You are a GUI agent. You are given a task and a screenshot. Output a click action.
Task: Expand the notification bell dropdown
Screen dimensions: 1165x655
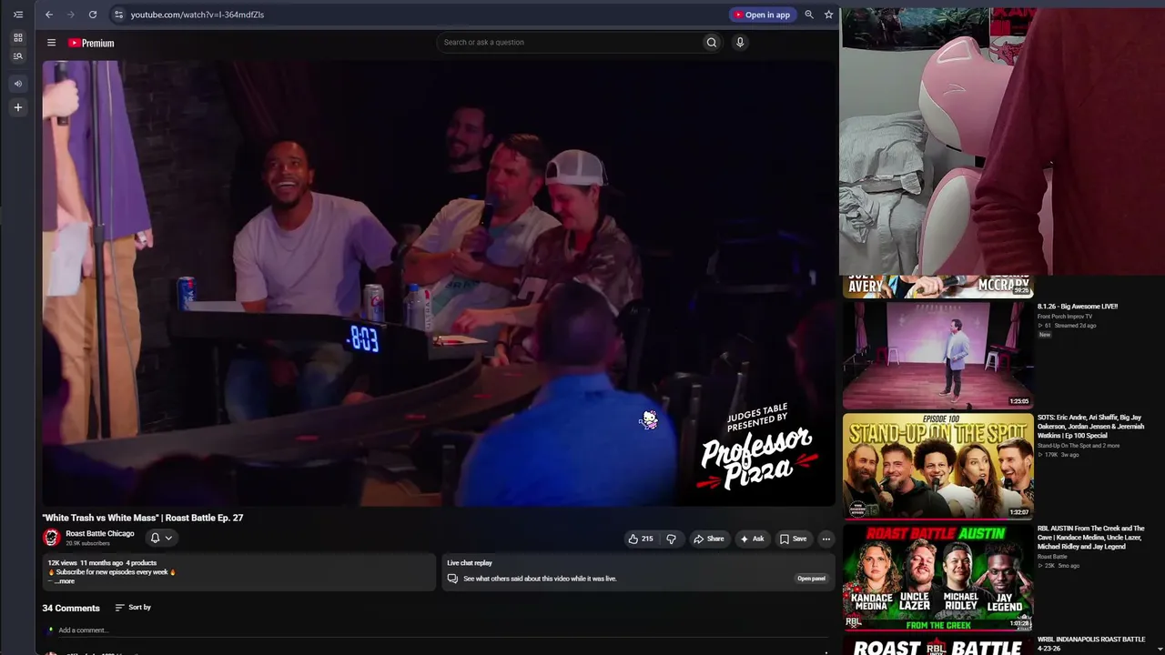click(161, 538)
